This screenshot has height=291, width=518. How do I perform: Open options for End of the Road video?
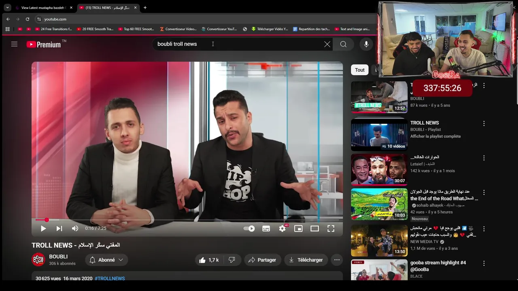click(x=484, y=192)
